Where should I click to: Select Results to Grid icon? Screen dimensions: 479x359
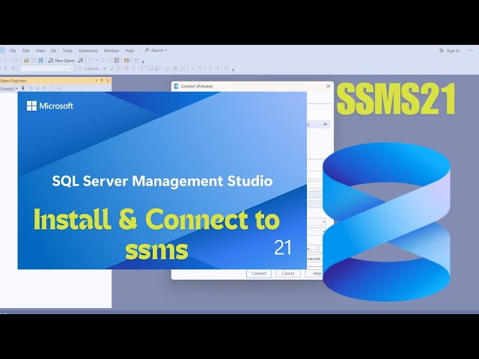175,69
